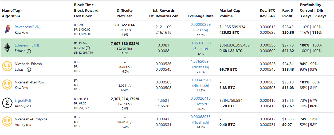Click Ergo profit value $12.67
The width and height of the screenshot is (334, 135).
[x=288, y=106]
